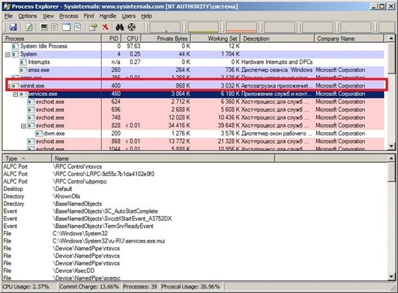The image size is (398, 293).
Task: Click Commit Charge in status bar
Action: 89,287
